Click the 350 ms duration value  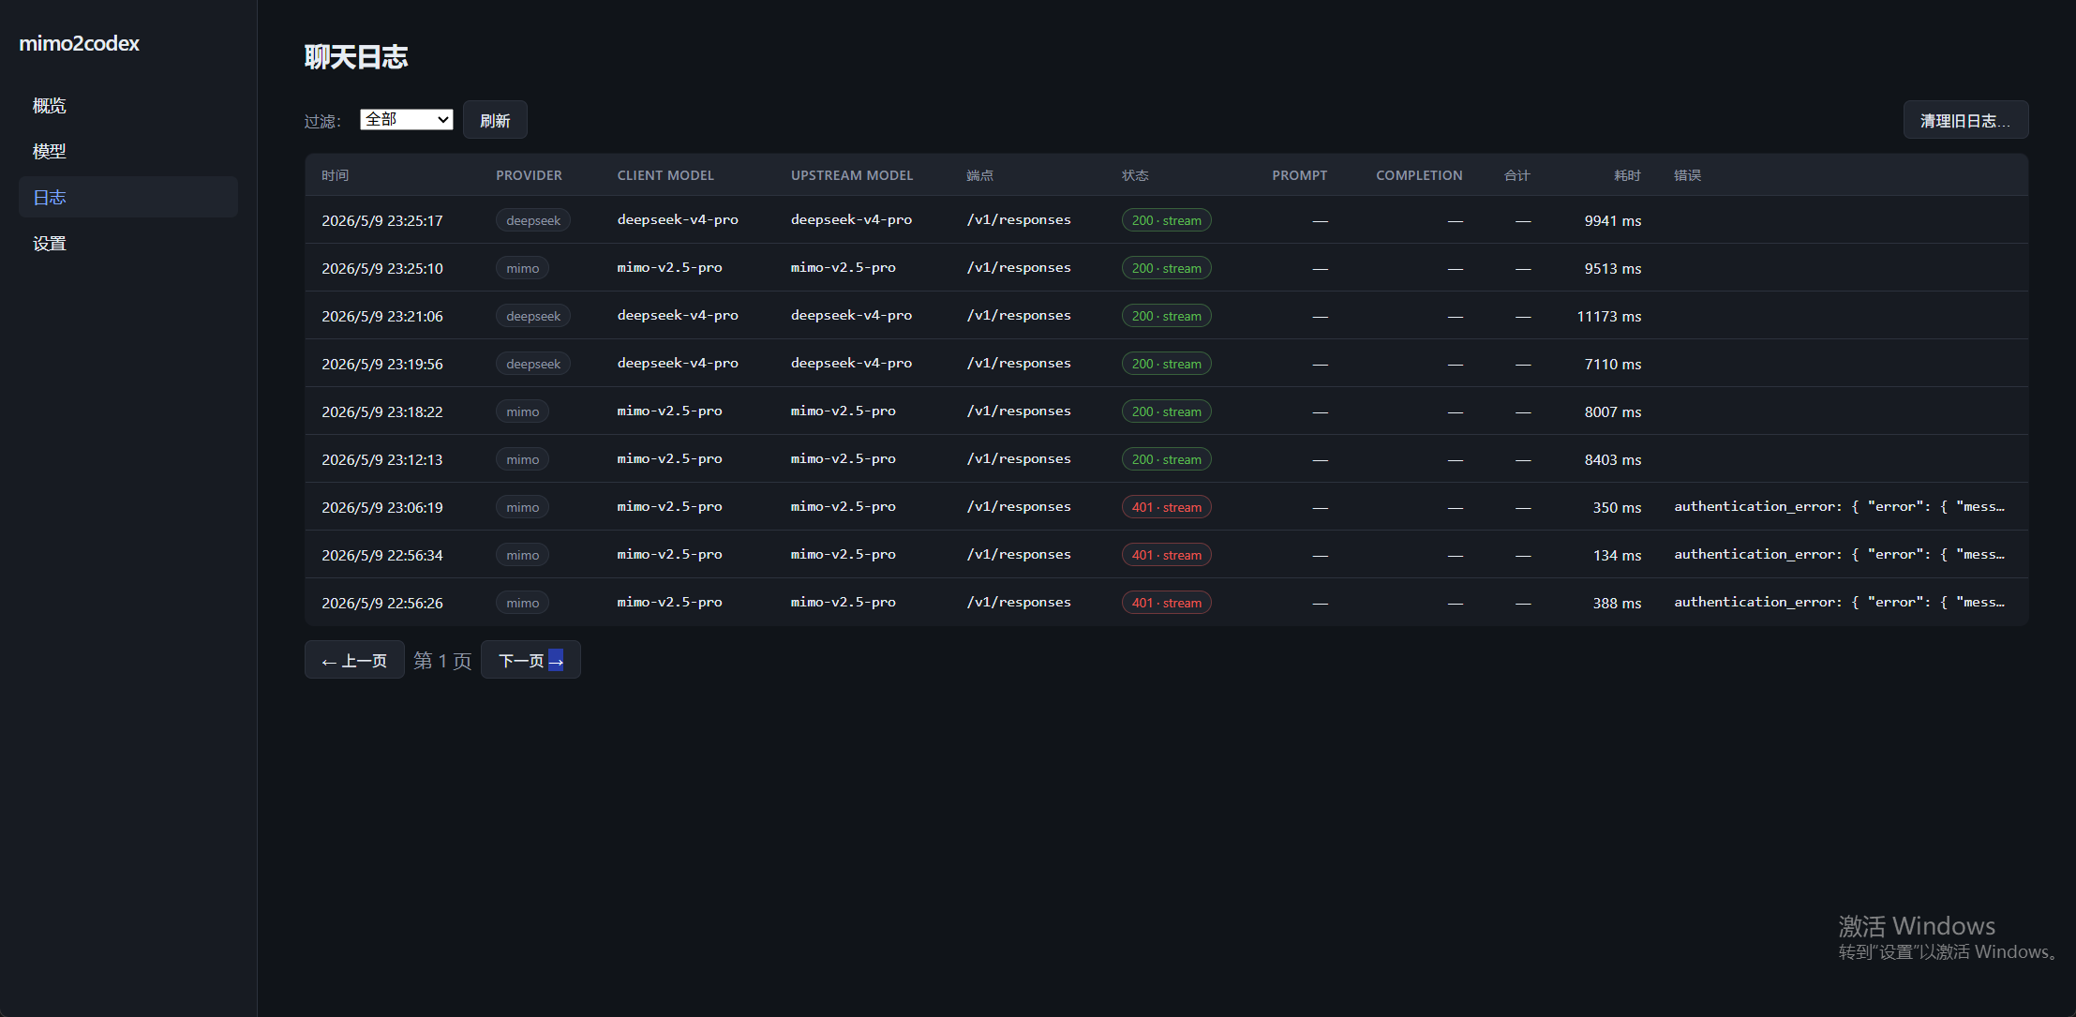[1617, 507]
